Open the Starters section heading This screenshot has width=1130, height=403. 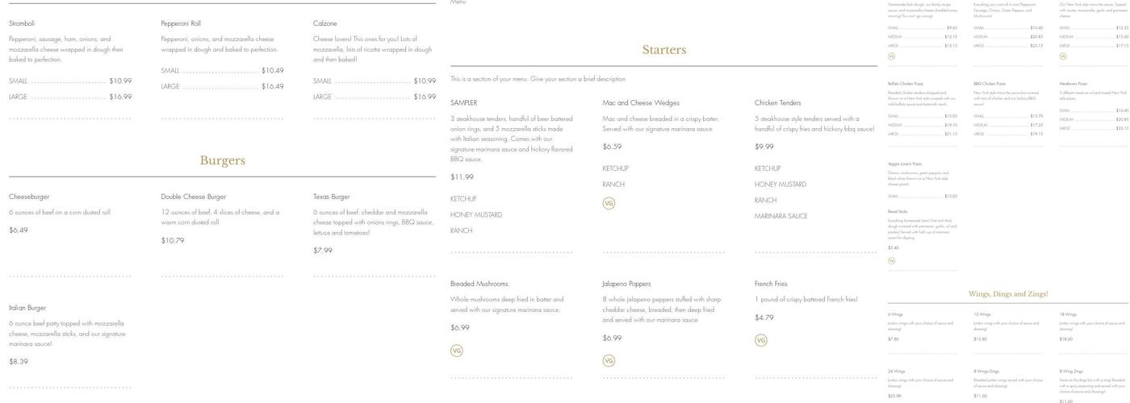coord(663,50)
